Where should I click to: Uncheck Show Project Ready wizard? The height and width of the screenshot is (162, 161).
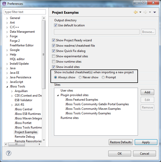click(x=53, y=40)
